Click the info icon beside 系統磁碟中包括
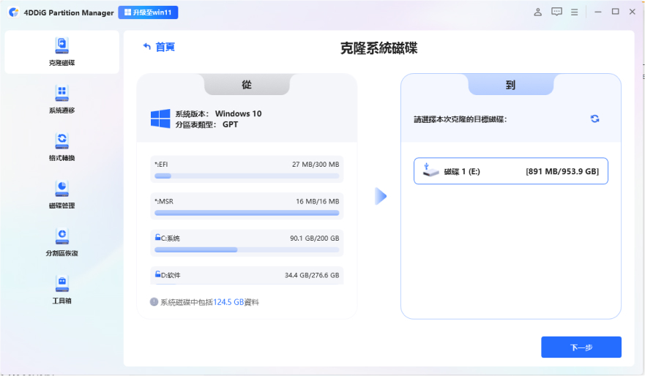Image resolution: width=645 pixels, height=376 pixels. 154,302
